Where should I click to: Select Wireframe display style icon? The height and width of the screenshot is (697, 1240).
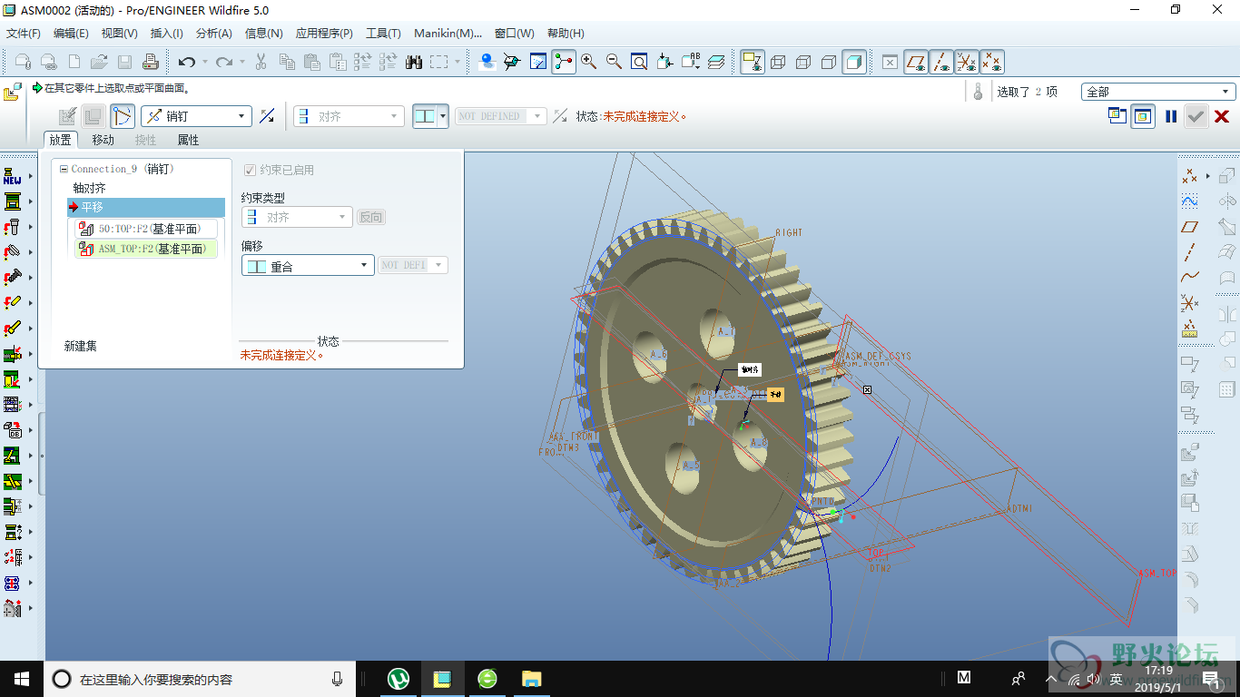point(778,62)
